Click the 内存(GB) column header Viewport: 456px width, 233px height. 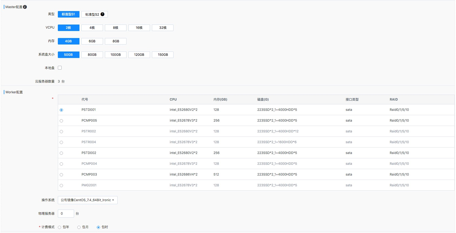click(220, 100)
